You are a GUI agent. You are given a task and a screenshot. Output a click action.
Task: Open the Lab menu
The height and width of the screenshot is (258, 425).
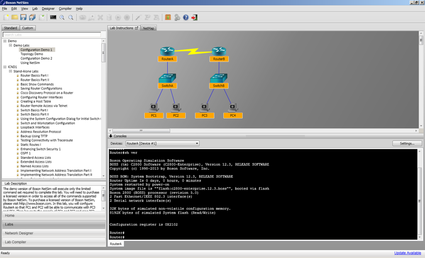35,9
